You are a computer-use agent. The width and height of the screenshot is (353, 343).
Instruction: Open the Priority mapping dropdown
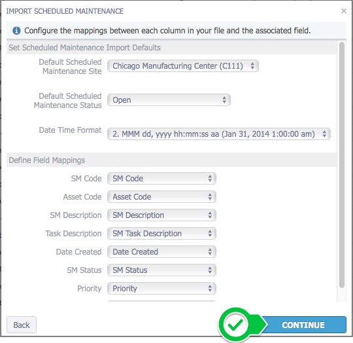click(161, 289)
